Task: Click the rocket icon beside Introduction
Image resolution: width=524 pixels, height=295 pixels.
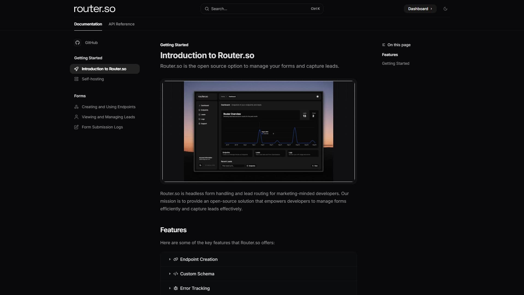Action: point(76,69)
